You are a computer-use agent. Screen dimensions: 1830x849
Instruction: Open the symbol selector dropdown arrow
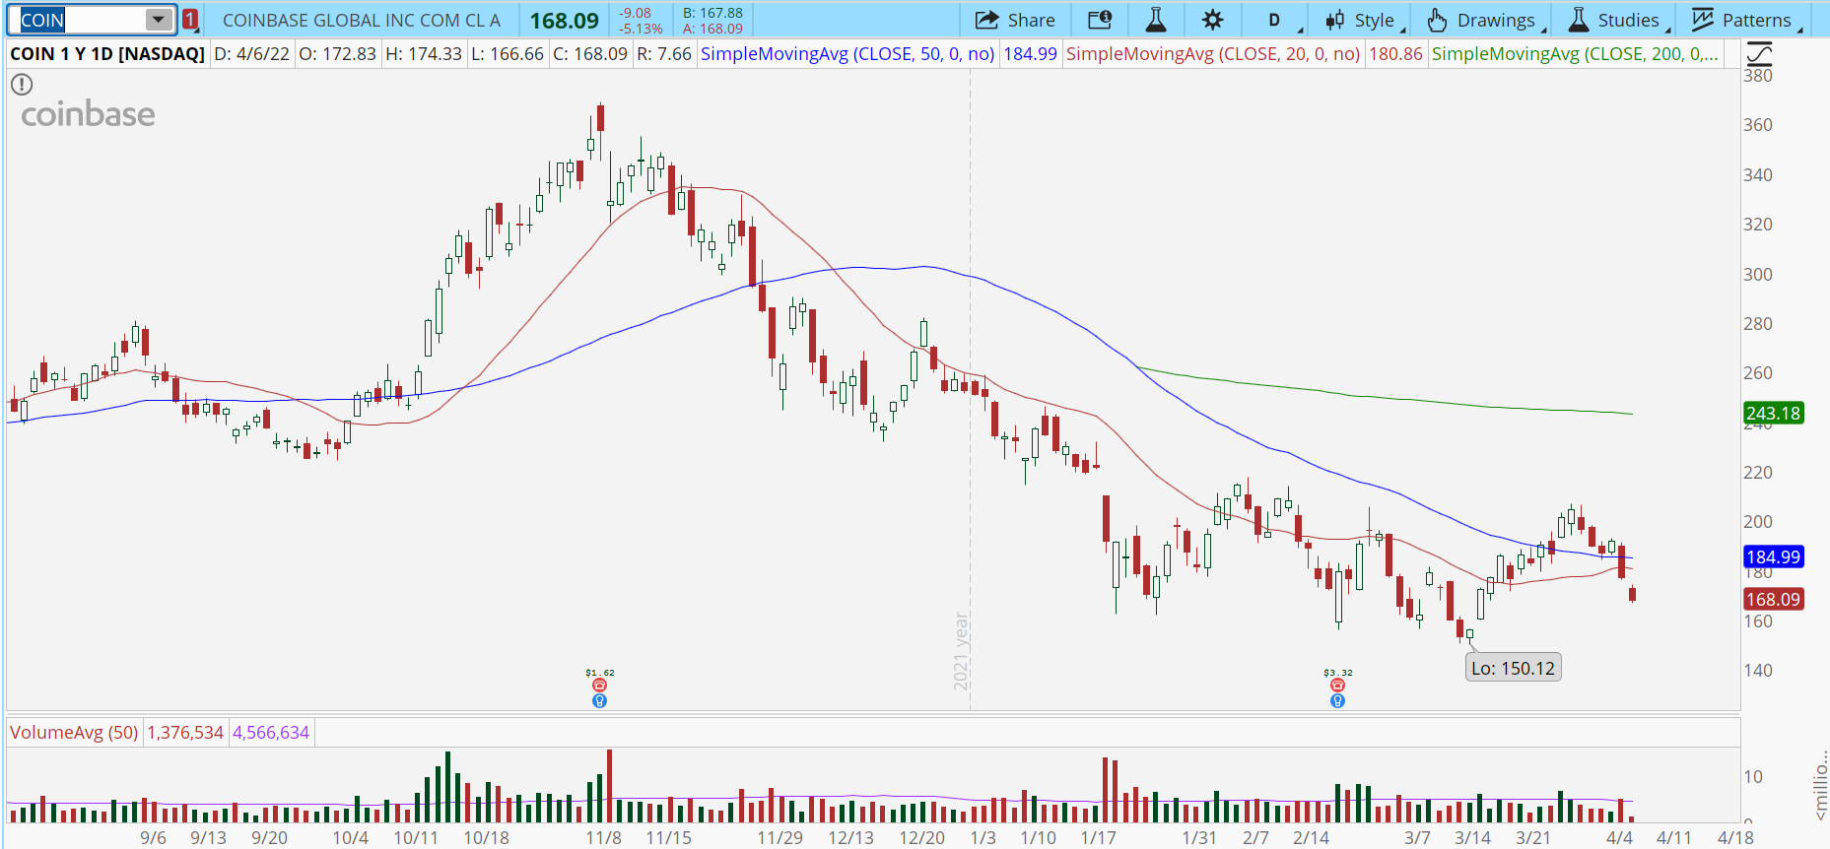click(158, 20)
